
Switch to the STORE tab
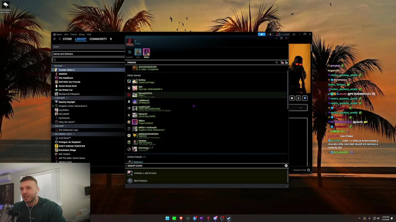coord(67,39)
